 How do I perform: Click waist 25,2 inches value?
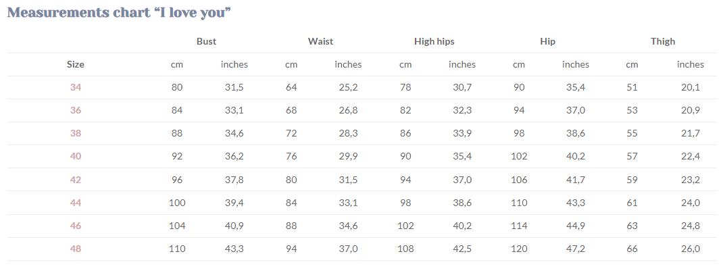coord(348,87)
